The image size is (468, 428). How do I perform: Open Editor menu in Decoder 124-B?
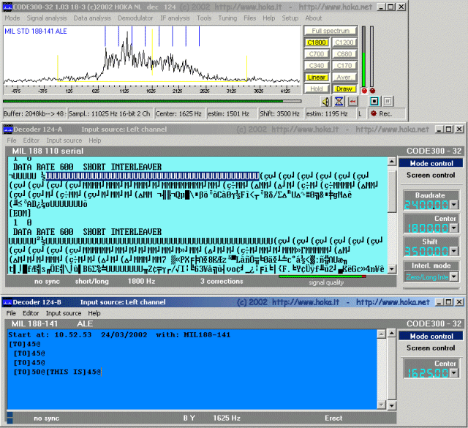[31, 313]
